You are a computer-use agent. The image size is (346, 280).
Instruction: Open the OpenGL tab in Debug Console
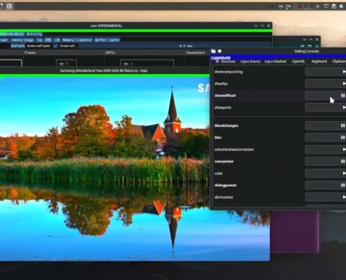(x=298, y=62)
